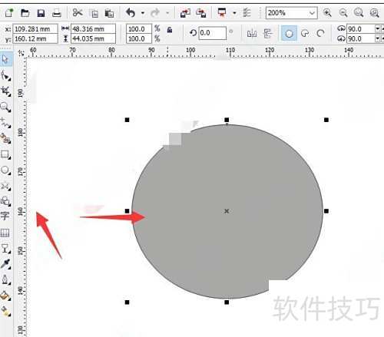
Task: Open the zoom level 200% combo box
Action: pyautogui.click(x=292, y=13)
